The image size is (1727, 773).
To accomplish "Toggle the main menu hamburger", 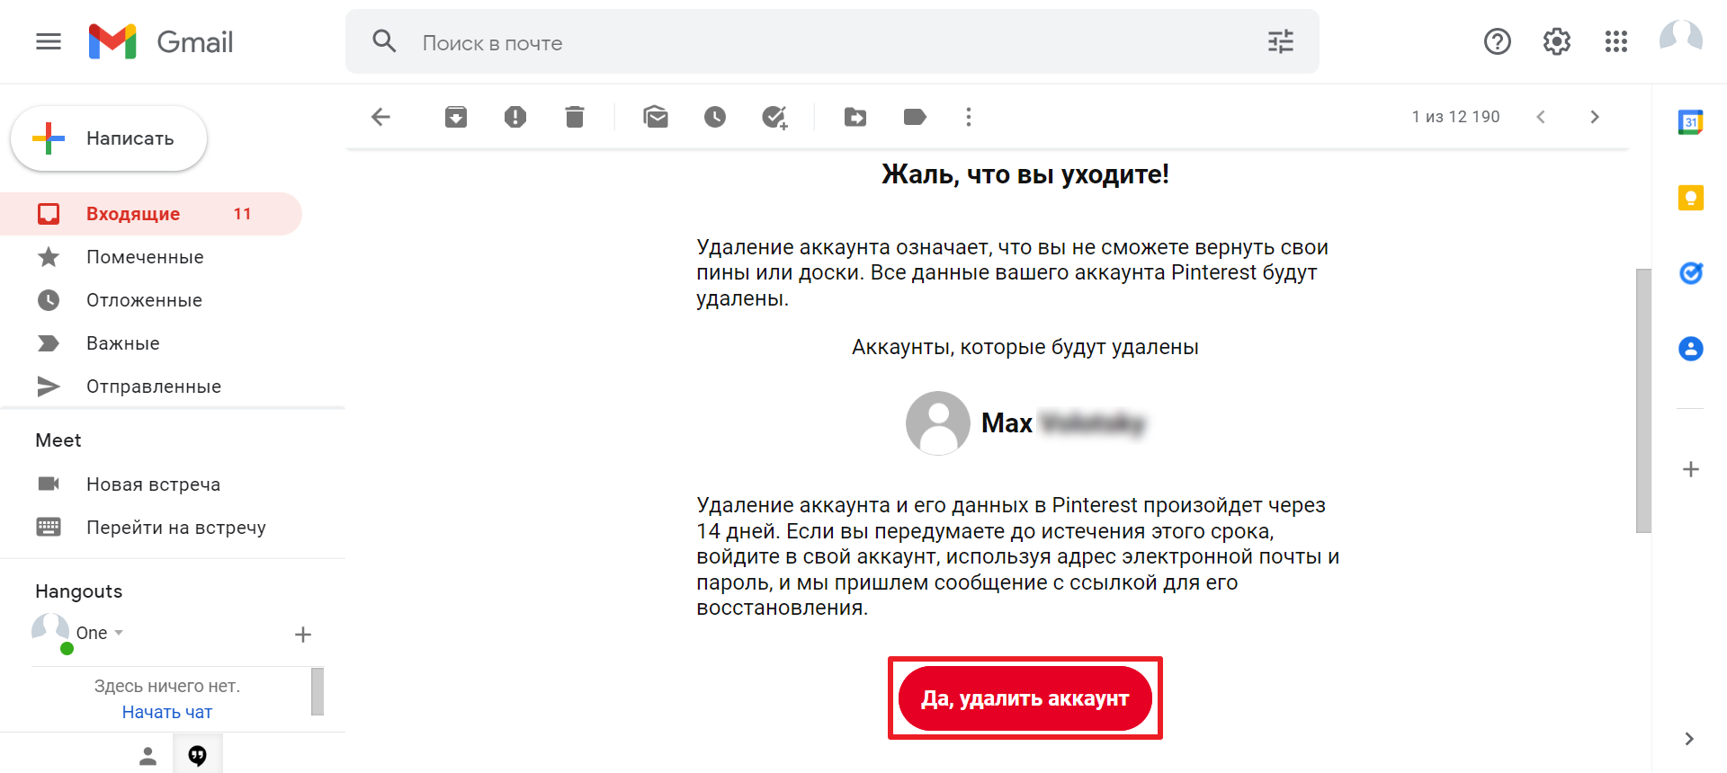I will click(x=49, y=41).
